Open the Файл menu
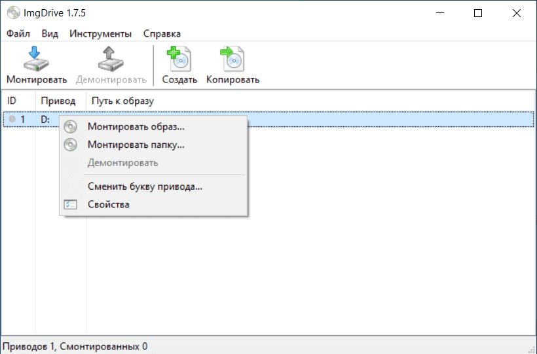The image size is (537, 354). [x=18, y=33]
